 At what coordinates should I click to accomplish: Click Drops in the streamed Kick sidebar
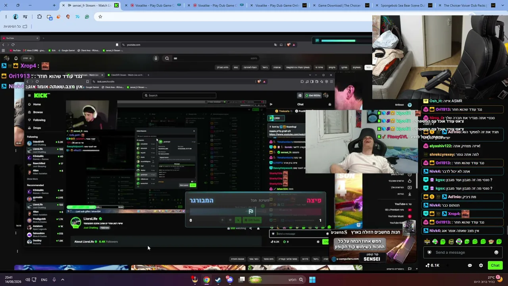(34, 128)
